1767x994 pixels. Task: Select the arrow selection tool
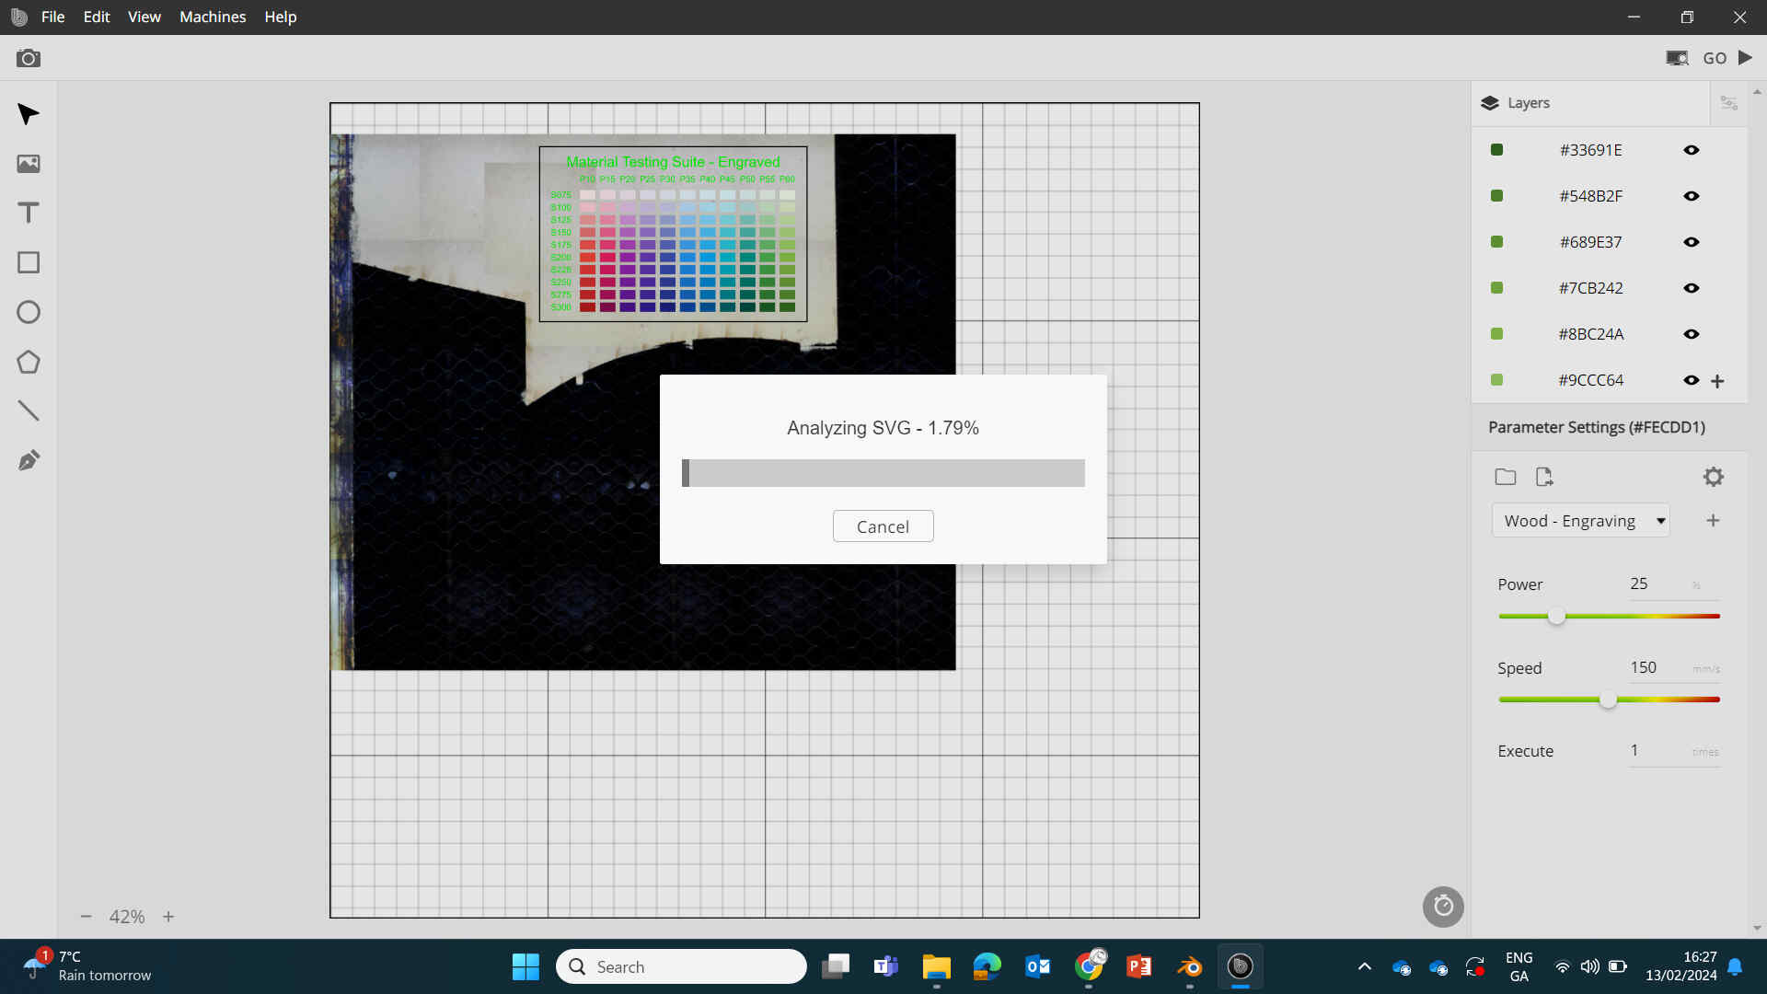pyautogui.click(x=29, y=114)
